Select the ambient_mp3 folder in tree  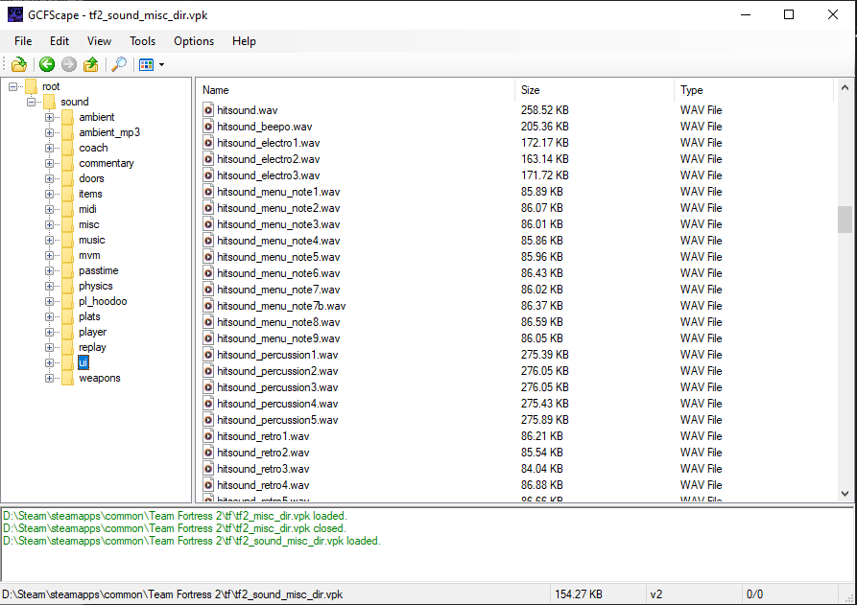(109, 132)
